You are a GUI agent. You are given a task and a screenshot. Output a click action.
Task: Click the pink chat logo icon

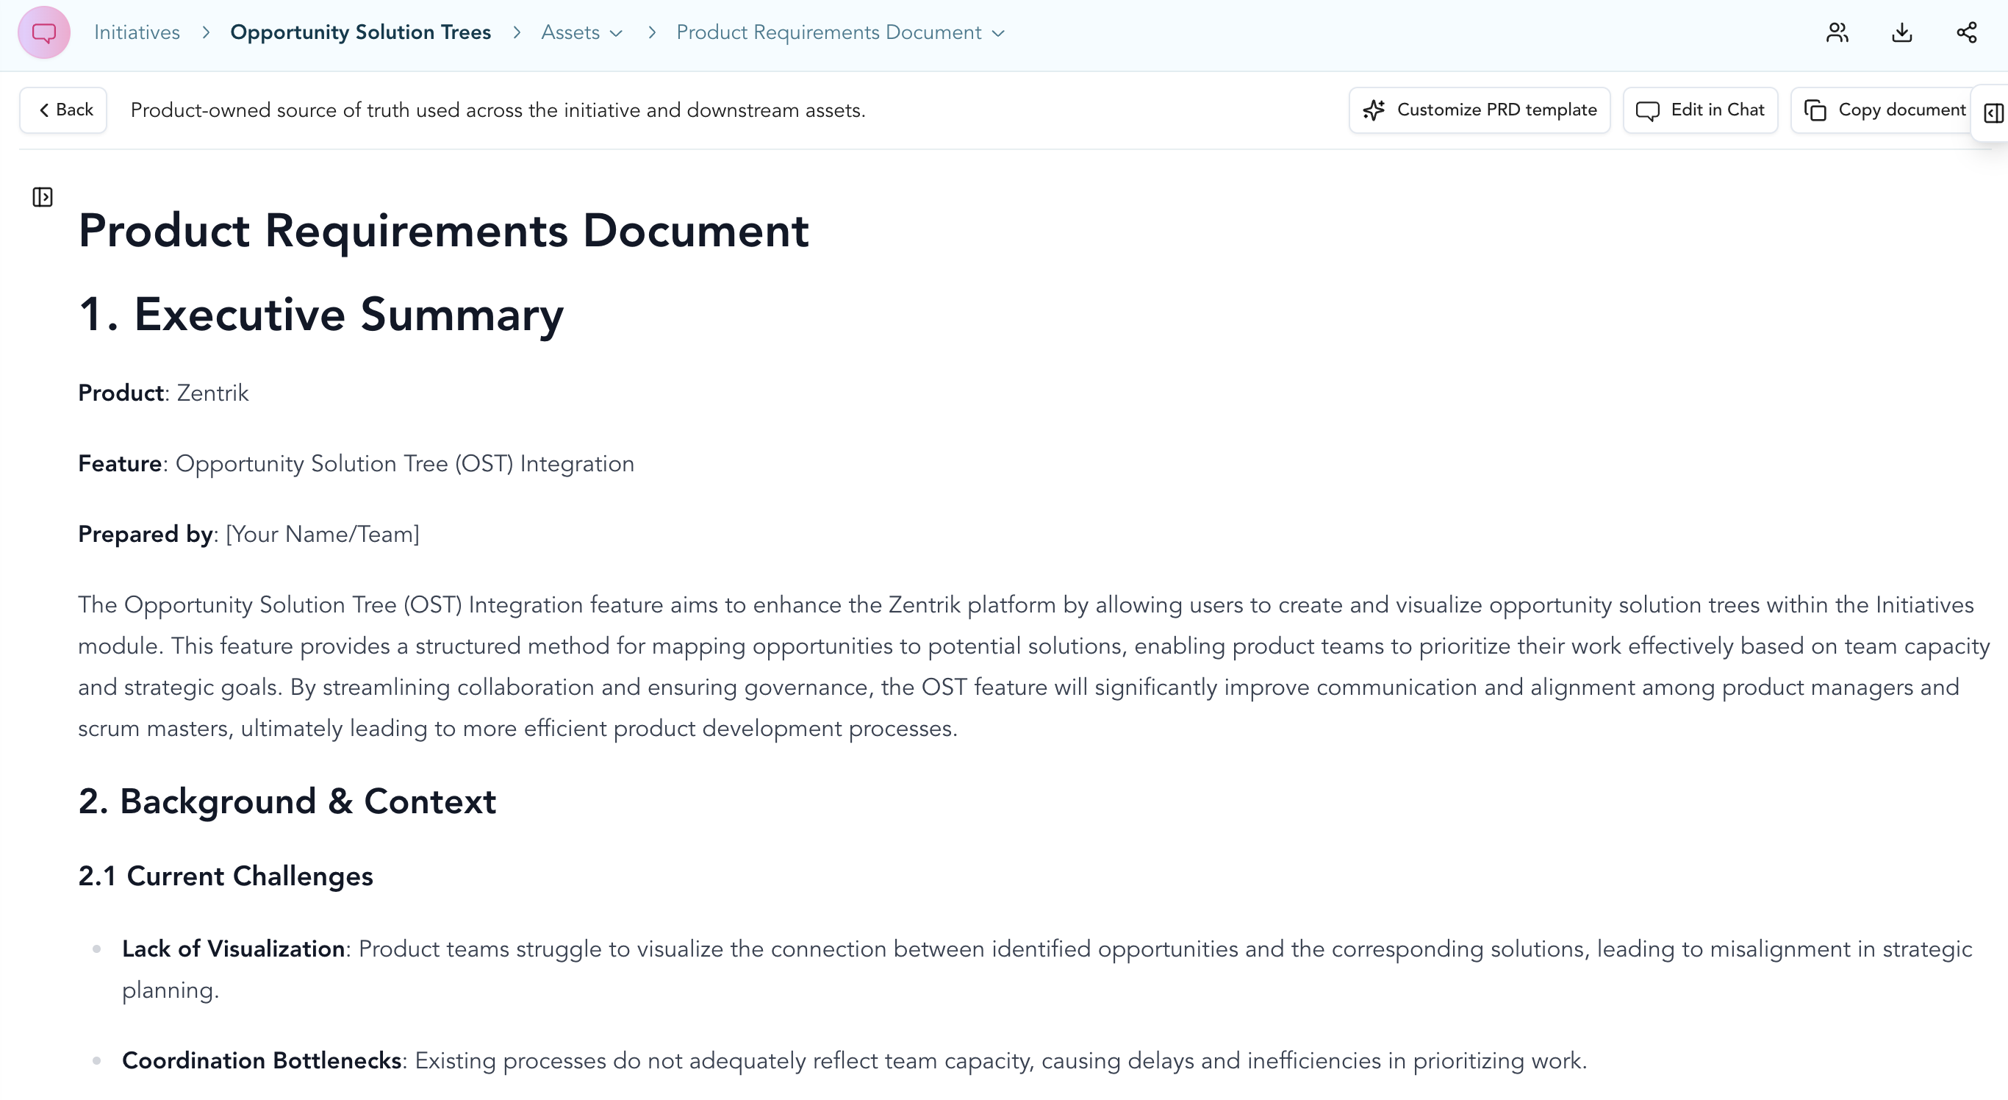coord(43,33)
